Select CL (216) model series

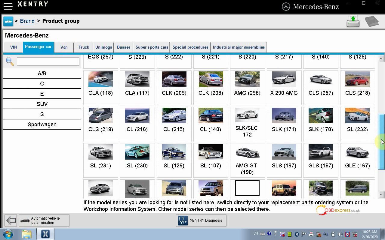(x=137, y=124)
